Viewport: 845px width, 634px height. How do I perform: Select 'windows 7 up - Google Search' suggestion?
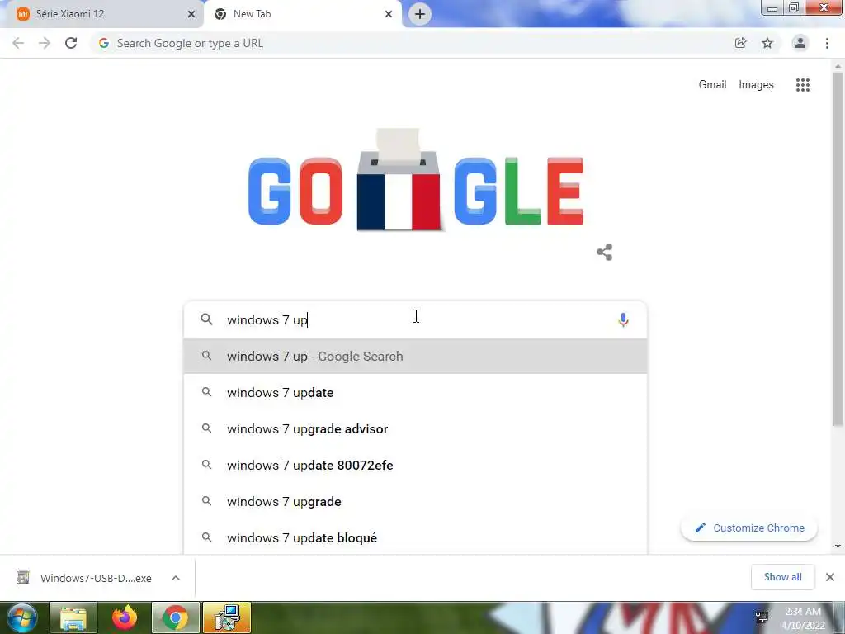click(415, 357)
